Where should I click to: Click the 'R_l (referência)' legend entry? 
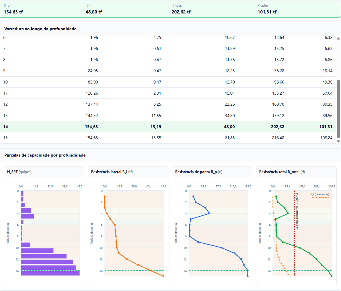pos(320,194)
